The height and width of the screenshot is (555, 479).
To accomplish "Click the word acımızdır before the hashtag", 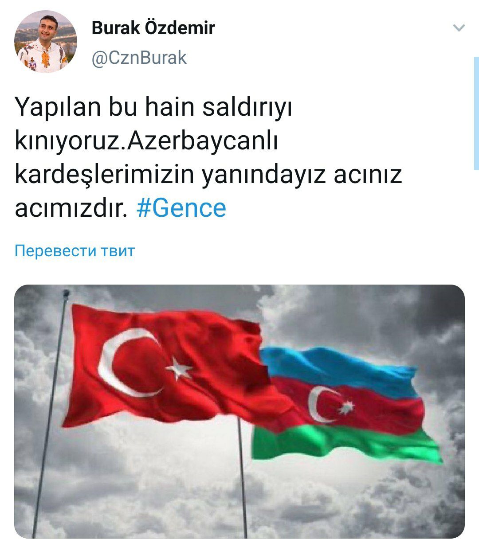I will coord(71,208).
